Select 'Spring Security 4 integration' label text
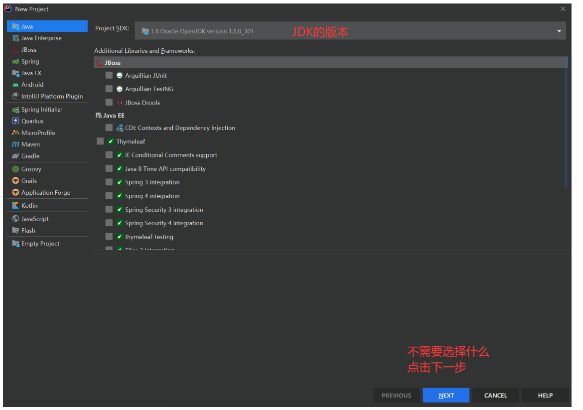 coord(164,223)
